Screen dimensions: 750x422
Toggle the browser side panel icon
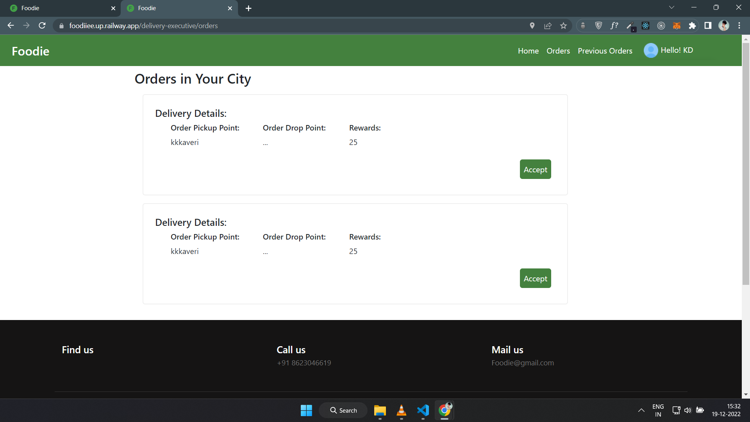pos(708,26)
